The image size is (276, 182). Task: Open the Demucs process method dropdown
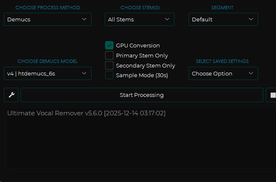click(47, 19)
